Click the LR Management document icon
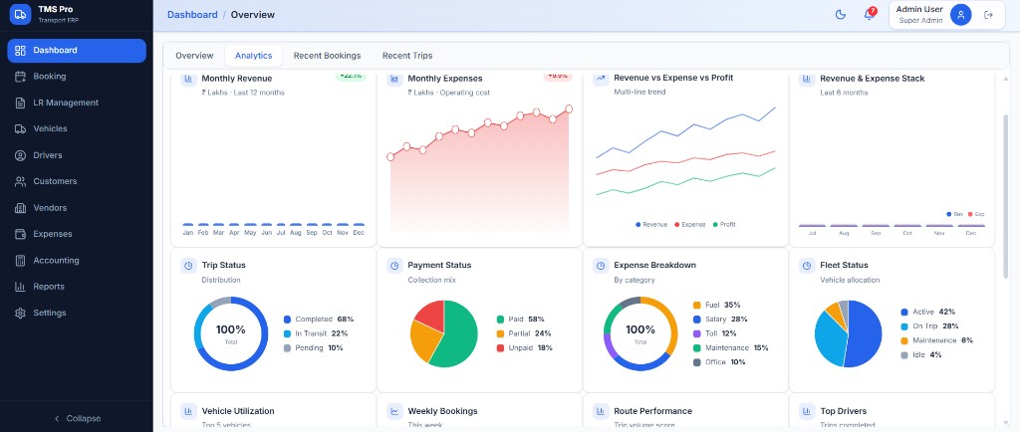1020x432 pixels. coord(20,103)
